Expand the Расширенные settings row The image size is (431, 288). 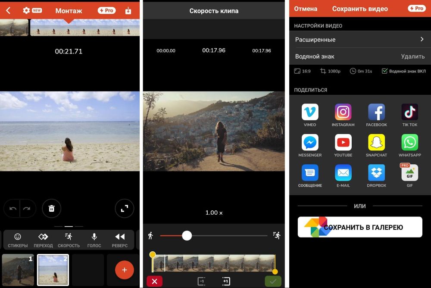pyautogui.click(x=359, y=39)
